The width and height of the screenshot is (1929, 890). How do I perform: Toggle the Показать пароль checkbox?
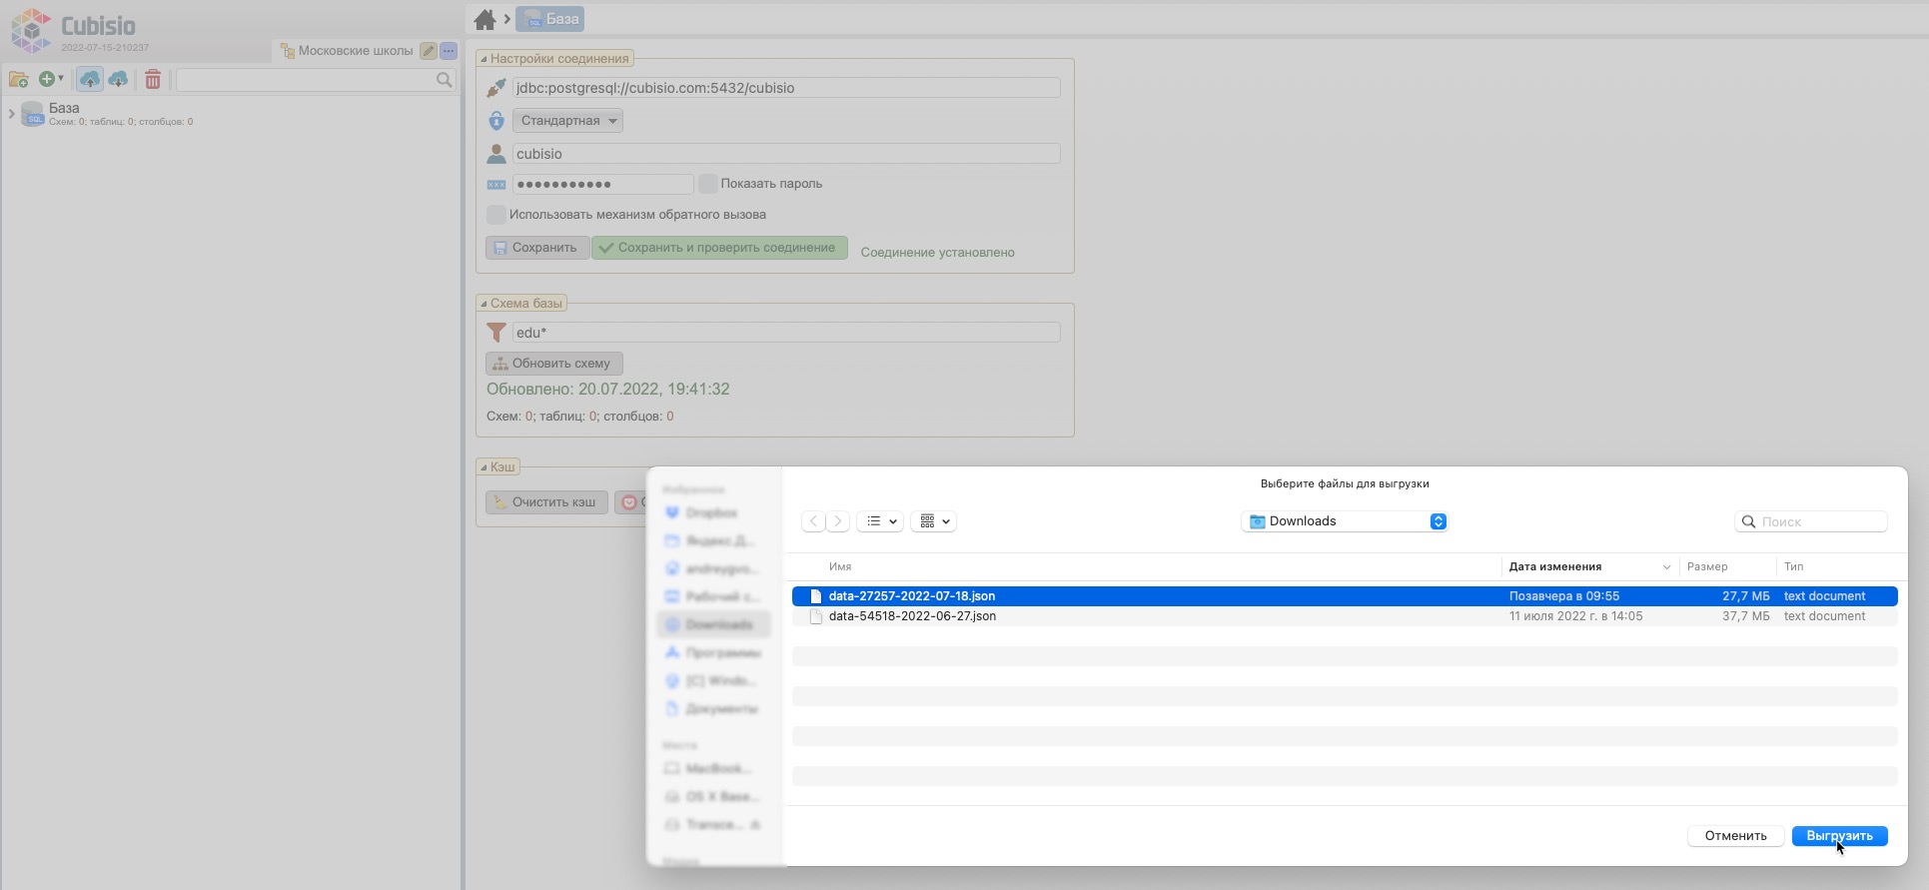coord(707,184)
